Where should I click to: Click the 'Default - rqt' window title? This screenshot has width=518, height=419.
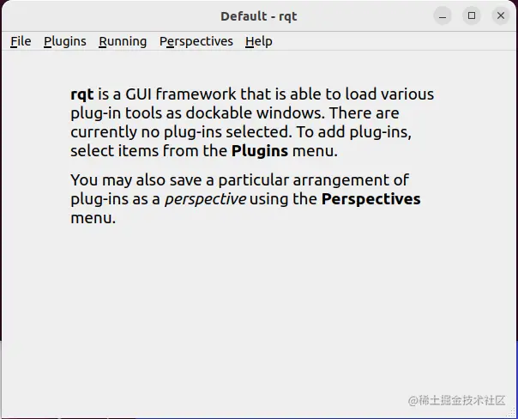coord(259,16)
